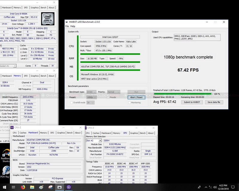Switch to Memory tab in Mainboard CPU-Z window
This screenshot has width=239, height=191.
pos(44,133)
